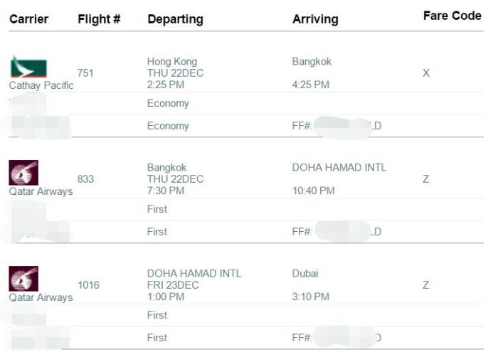Select the Flight # column header
Image resolution: width=498 pixels, height=357 pixels.
point(99,19)
